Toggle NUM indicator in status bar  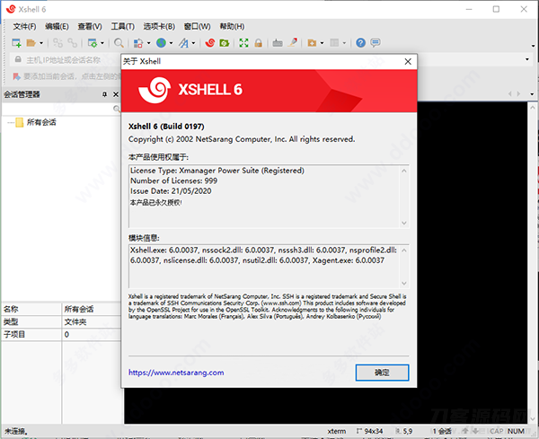click(x=516, y=431)
